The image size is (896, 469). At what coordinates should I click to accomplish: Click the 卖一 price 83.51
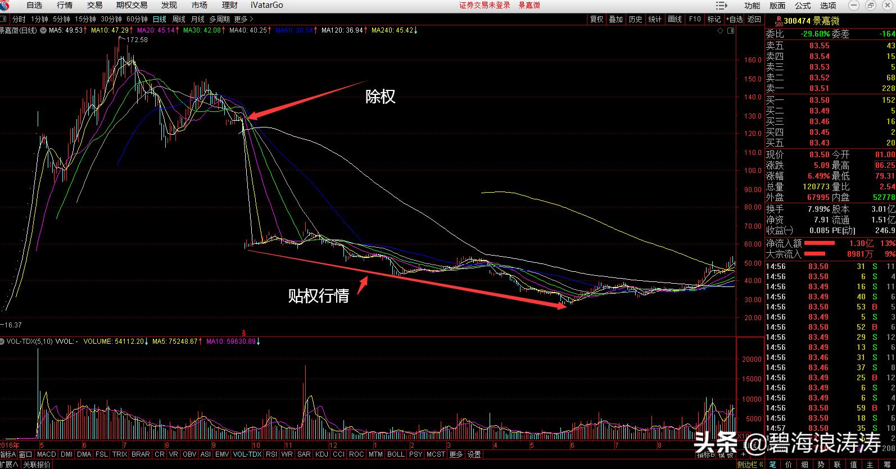pyautogui.click(x=820, y=88)
